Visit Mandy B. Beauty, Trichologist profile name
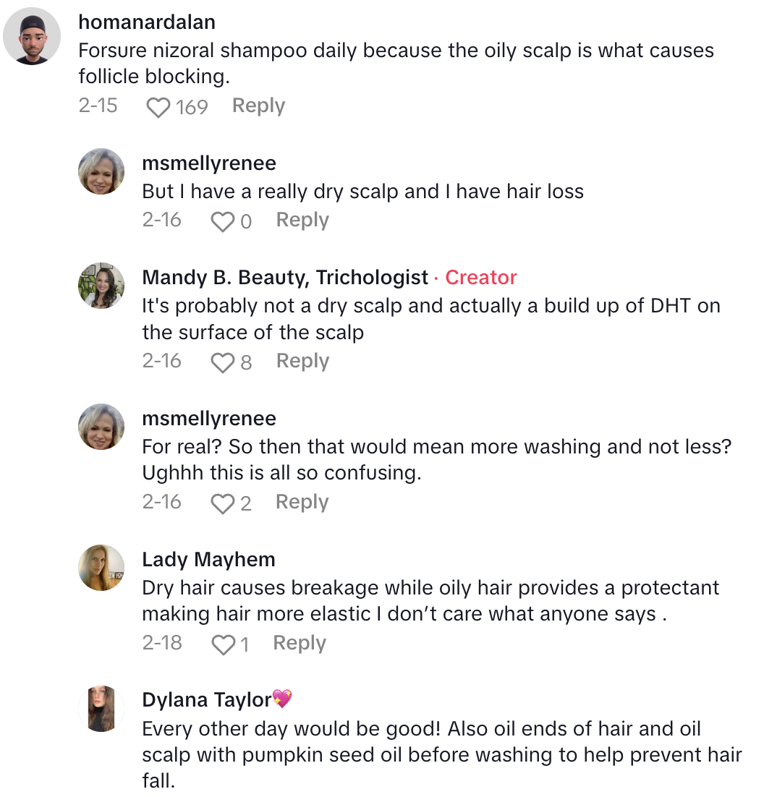Screen dimensions: 764x797 (x=285, y=278)
